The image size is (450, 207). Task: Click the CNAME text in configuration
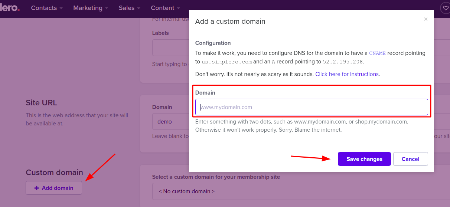click(x=378, y=53)
